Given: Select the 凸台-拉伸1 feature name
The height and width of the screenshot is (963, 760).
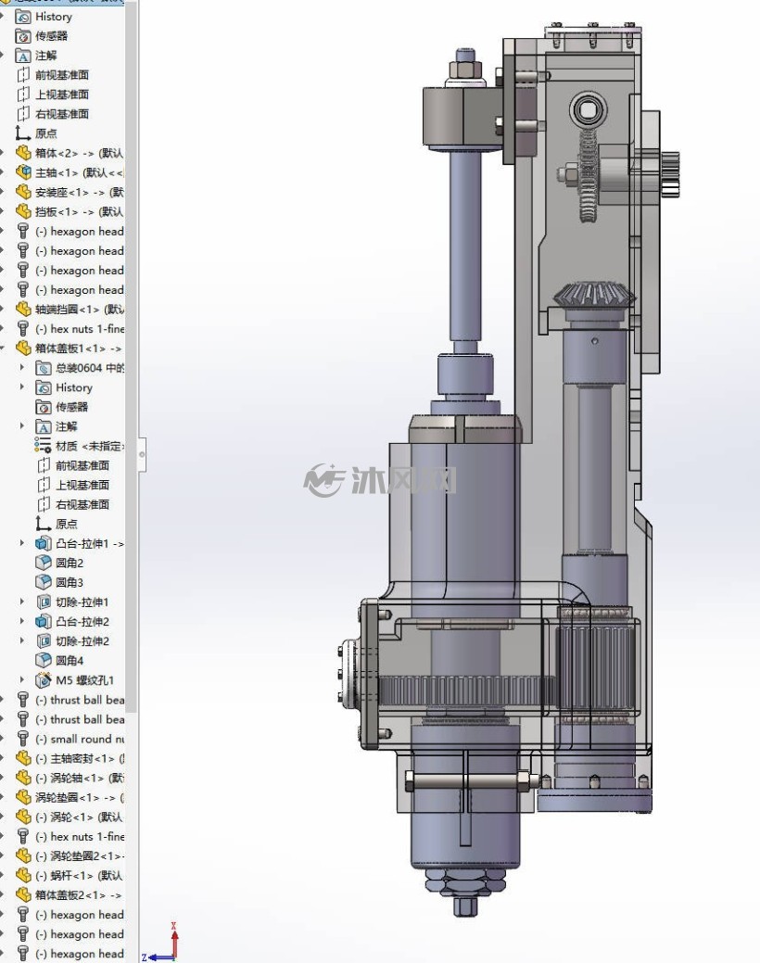Looking at the screenshot, I should coord(90,543).
